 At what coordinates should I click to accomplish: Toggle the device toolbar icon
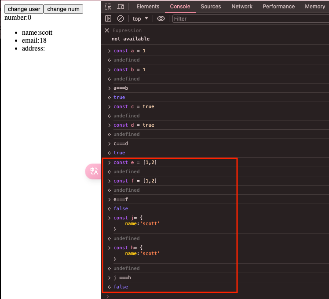click(121, 7)
